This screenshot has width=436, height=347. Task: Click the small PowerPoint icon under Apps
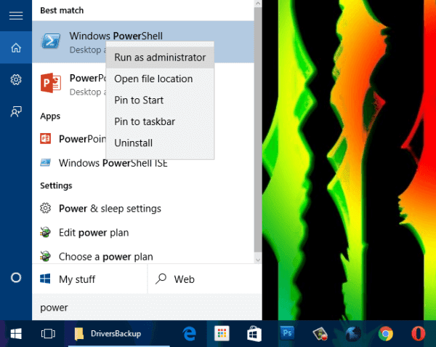45,138
